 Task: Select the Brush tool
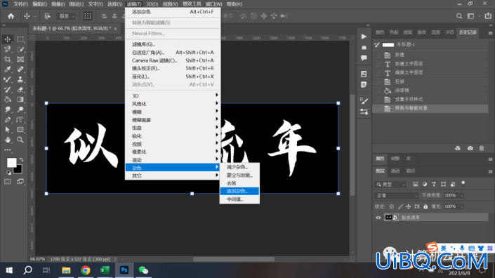(8, 79)
